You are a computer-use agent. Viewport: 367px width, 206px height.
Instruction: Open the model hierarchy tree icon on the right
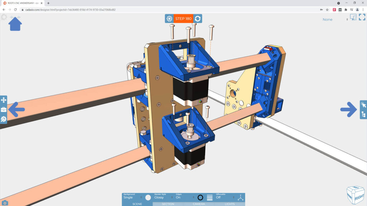(x=363, y=114)
